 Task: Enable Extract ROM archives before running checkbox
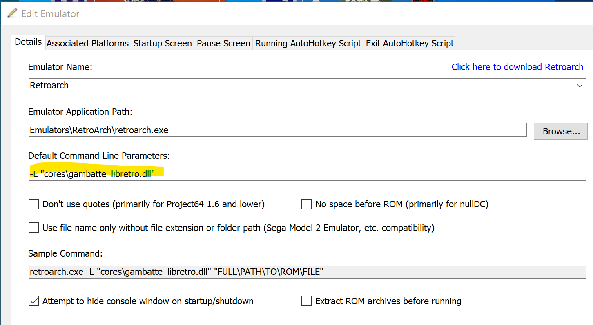pyautogui.click(x=307, y=301)
